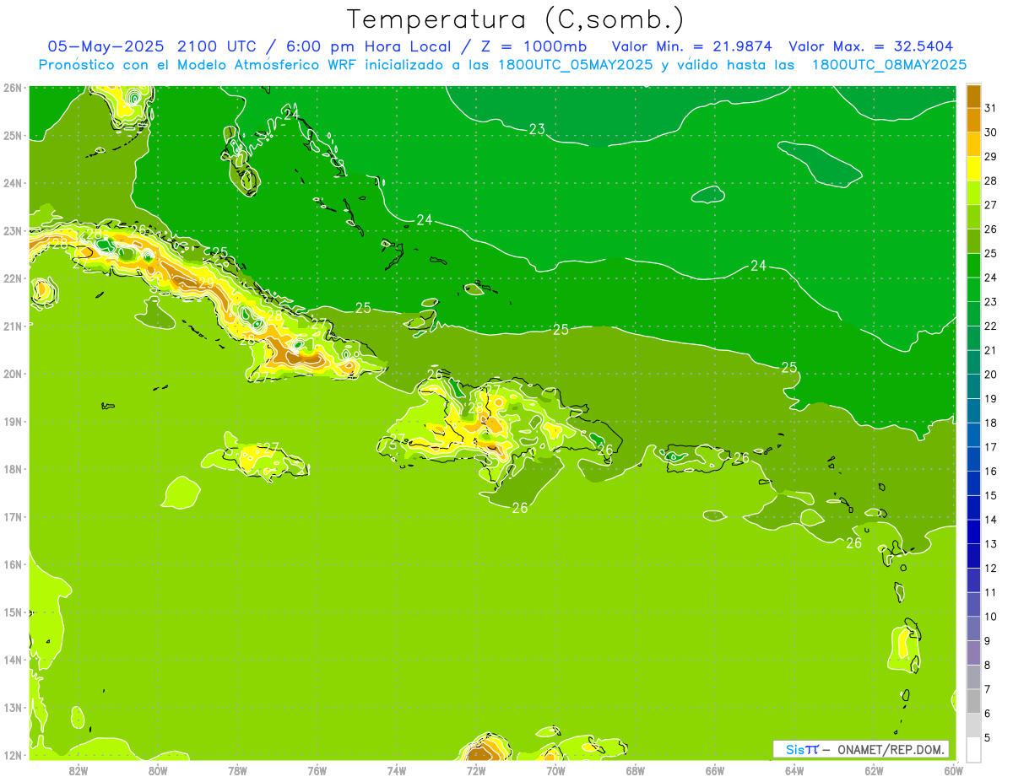Click the '5' color bar scale label
Image resolution: width=1013 pixels, height=782 pixels.
tap(988, 738)
